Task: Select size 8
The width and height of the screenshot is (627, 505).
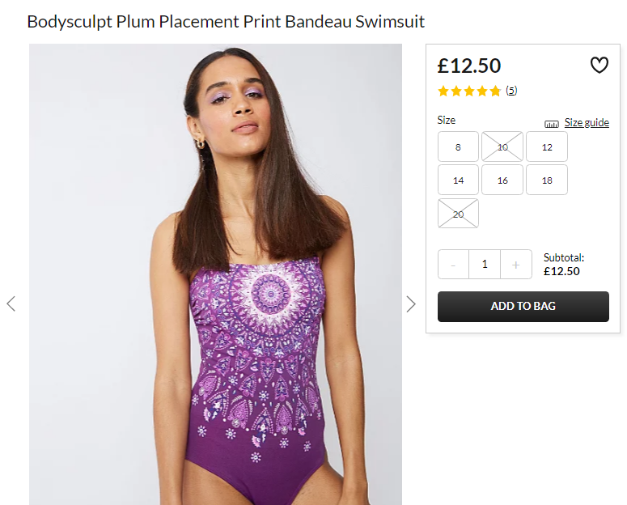Action: [x=458, y=146]
